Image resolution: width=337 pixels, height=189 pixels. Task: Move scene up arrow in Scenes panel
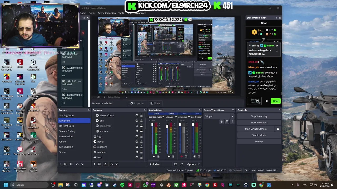(77, 164)
